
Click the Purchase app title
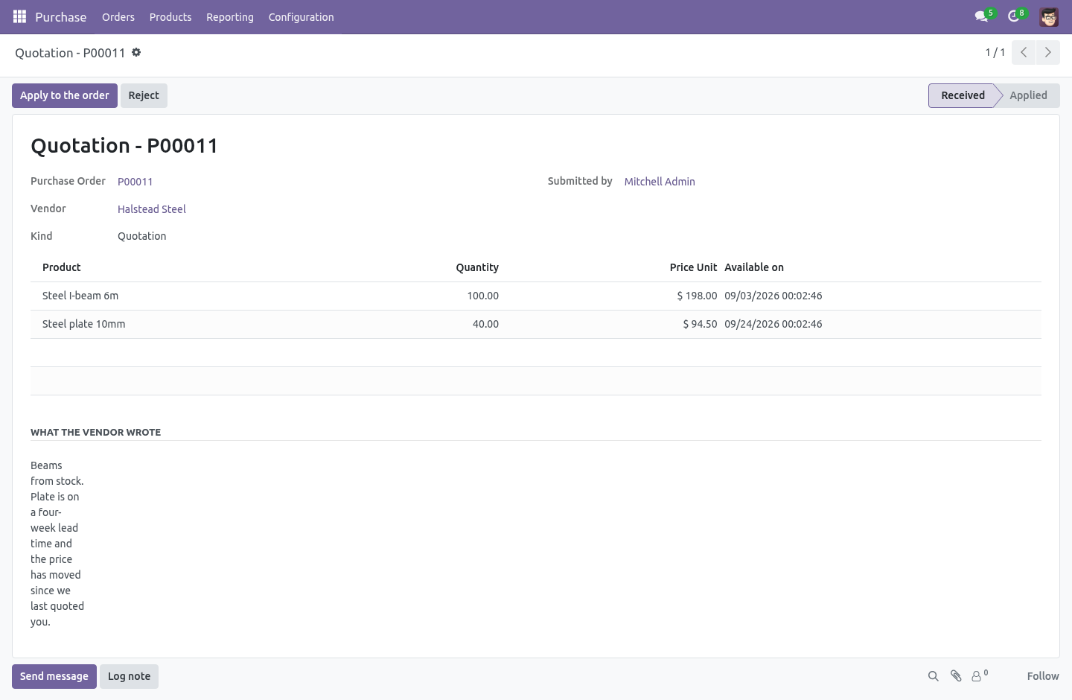(61, 16)
